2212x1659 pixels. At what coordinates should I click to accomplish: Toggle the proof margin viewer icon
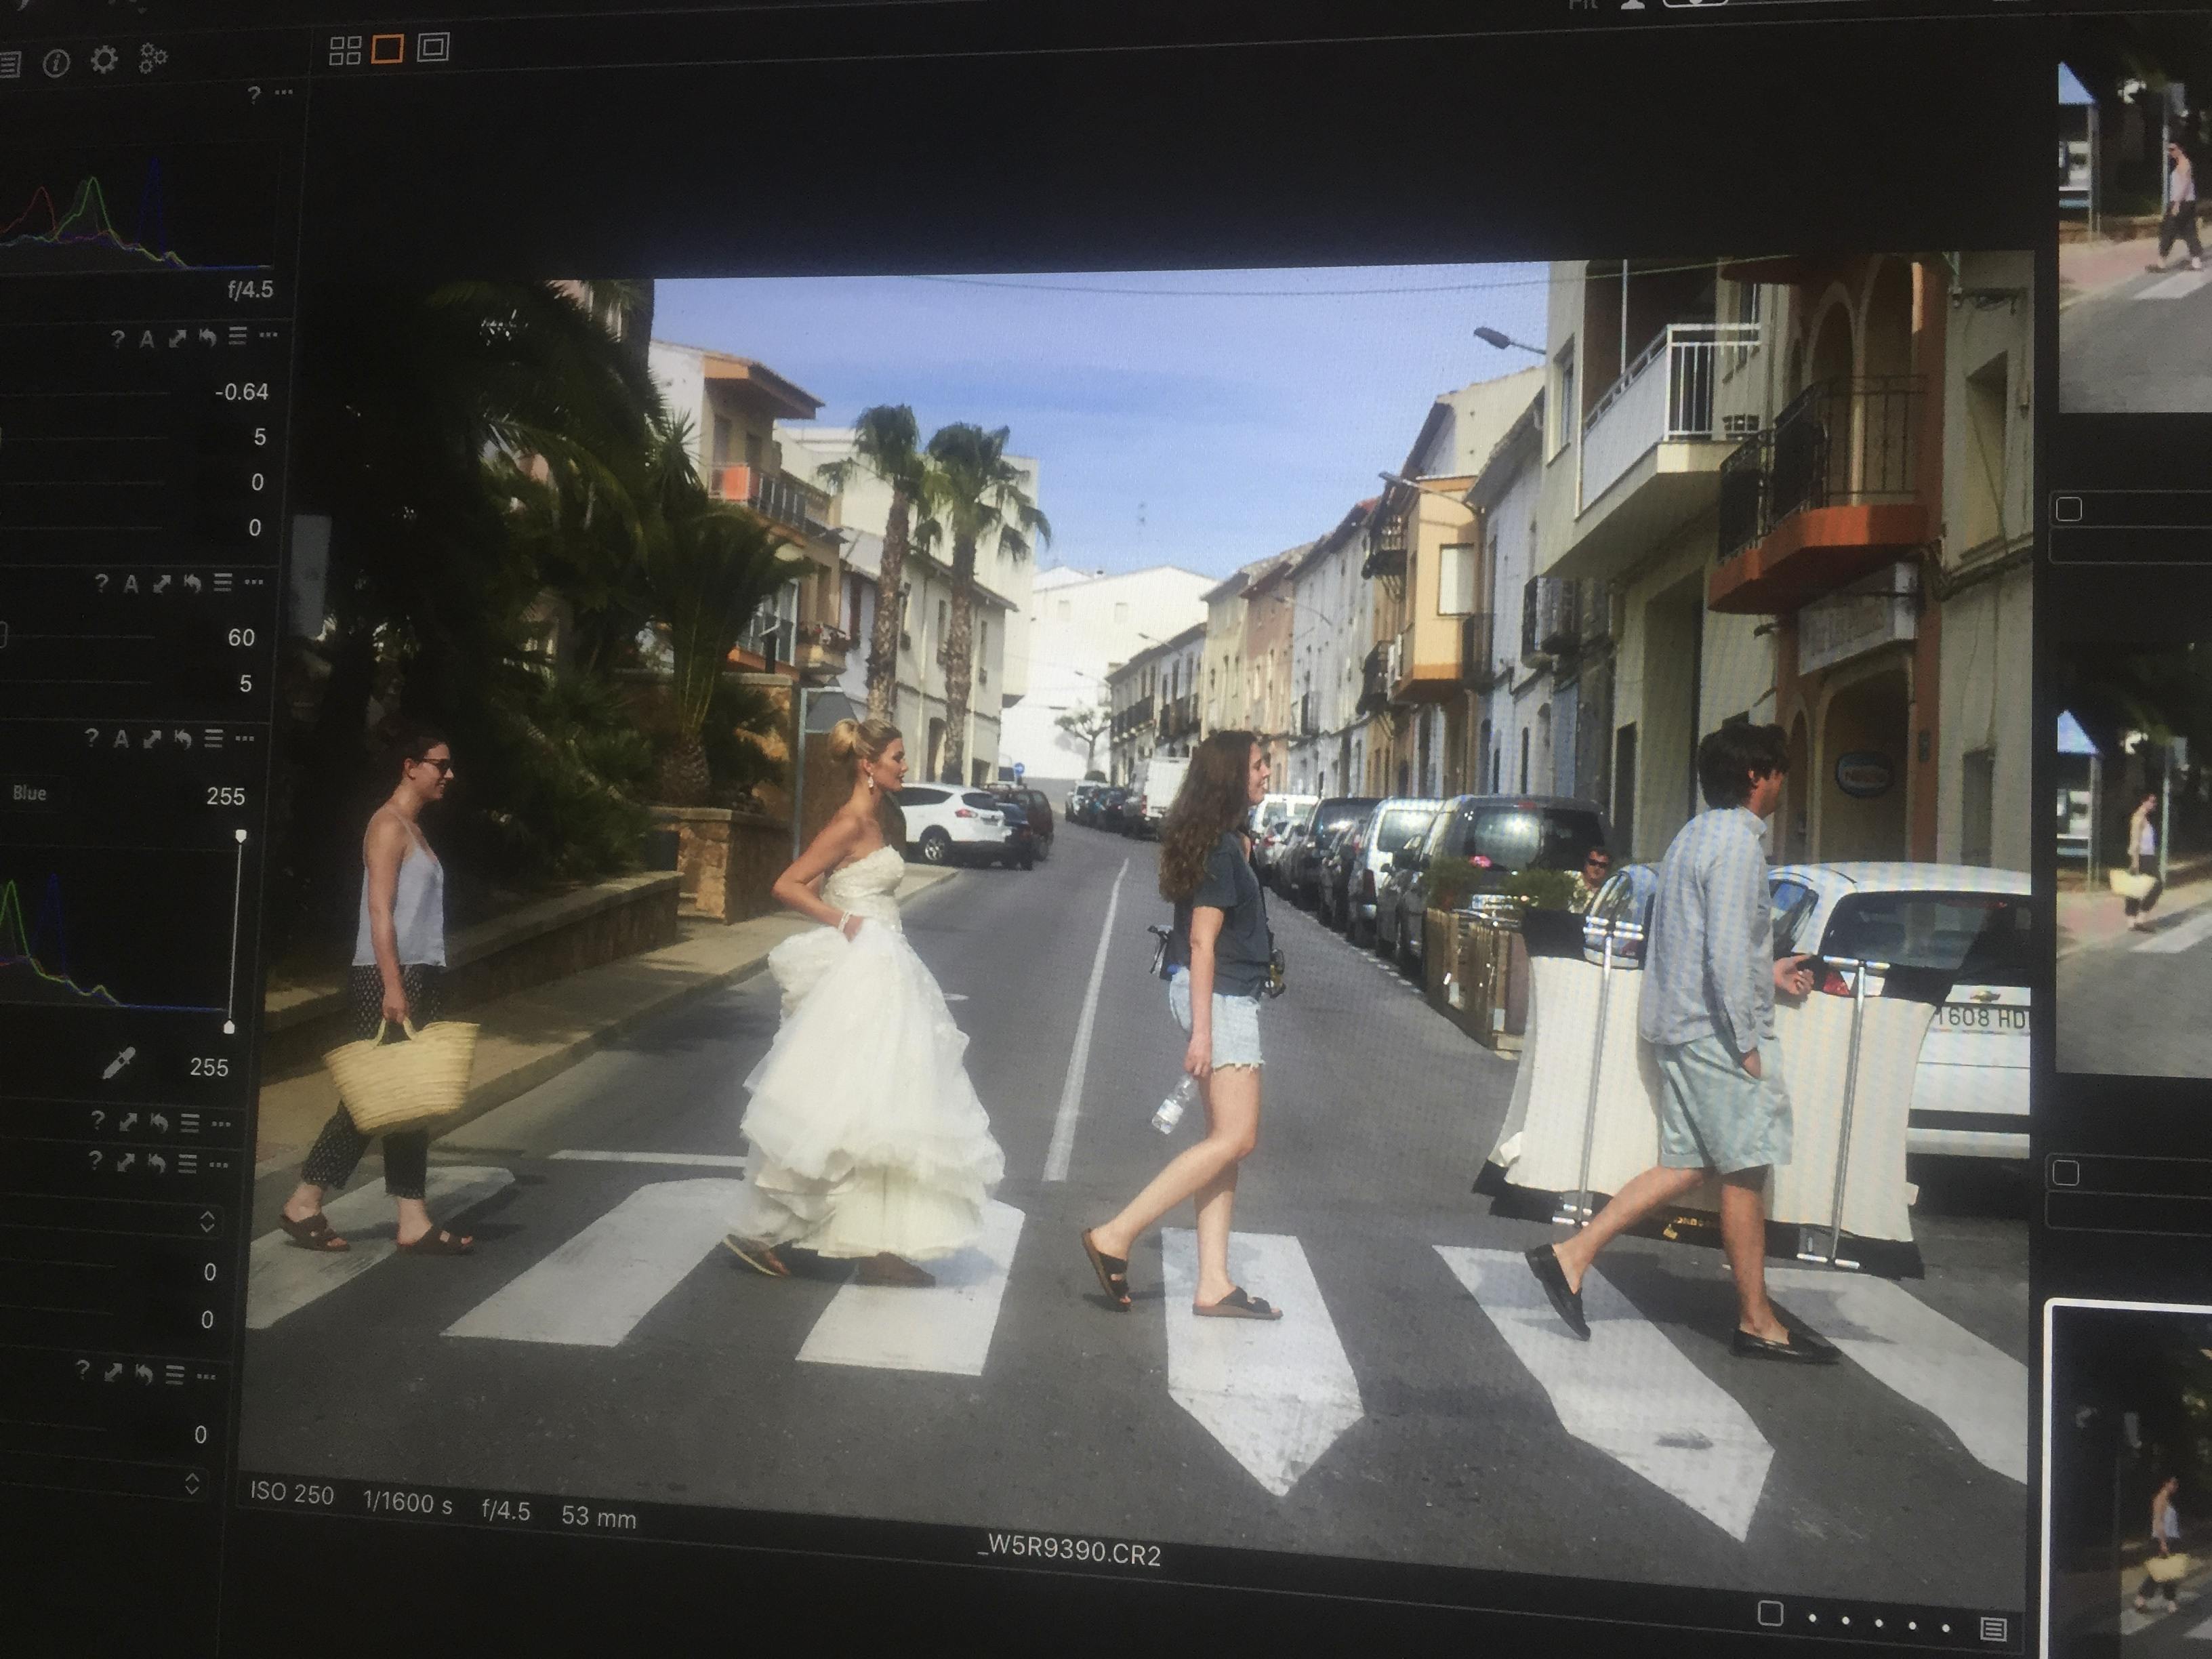433,47
